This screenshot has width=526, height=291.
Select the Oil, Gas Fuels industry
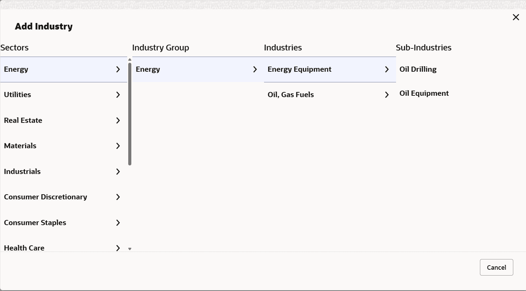(x=291, y=95)
